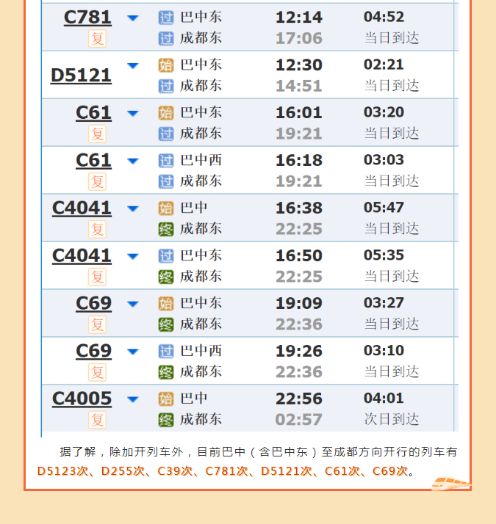This screenshot has width=496, height=524.
Task: Open the C781 train number link
Action: (x=87, y=17)
